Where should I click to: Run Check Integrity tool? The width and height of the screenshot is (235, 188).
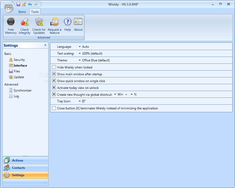pyautogui.click(x=25, y=26)
